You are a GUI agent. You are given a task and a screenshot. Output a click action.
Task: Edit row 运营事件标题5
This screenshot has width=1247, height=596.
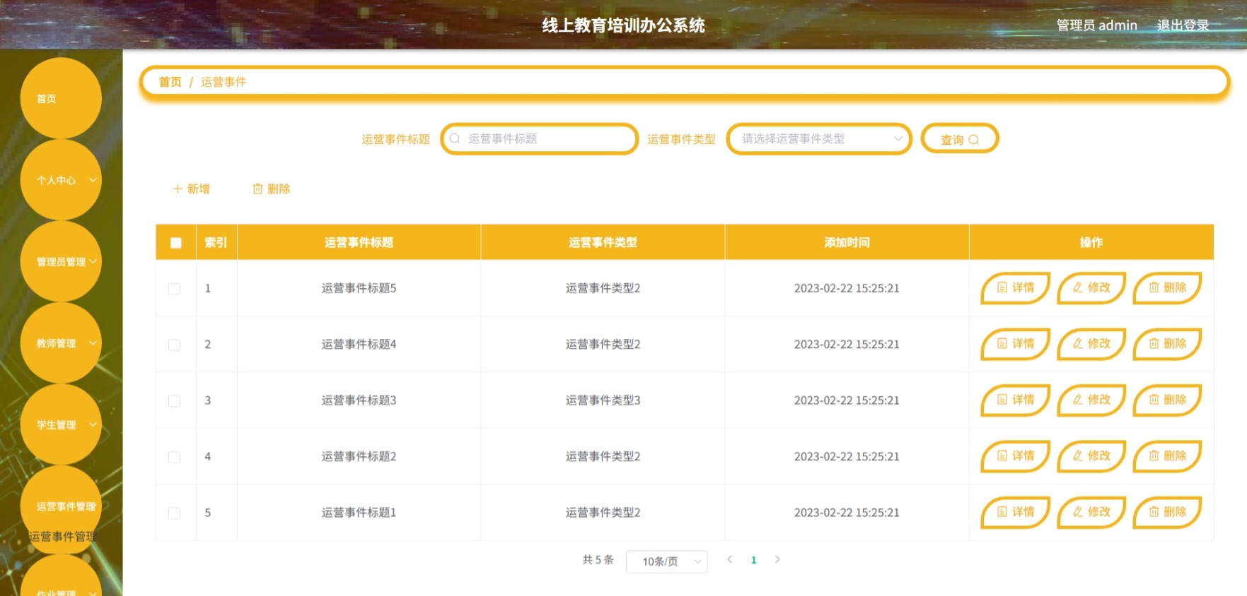[1091, 287]
